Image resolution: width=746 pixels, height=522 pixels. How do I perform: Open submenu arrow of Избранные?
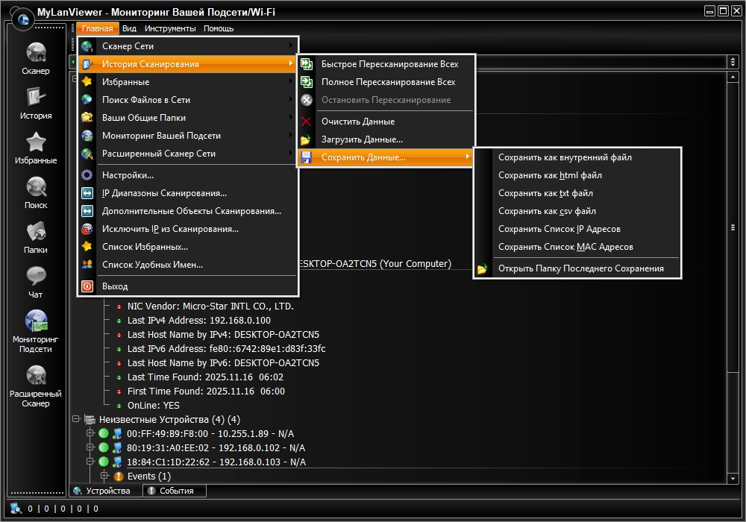coord(291,81)
